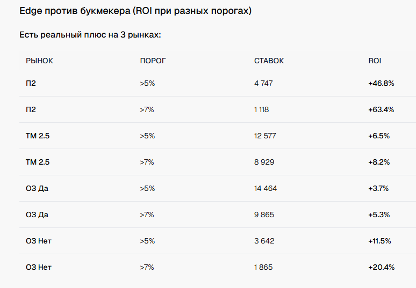Click the 3 642 bets cell
The width and height of the screenshot is (416, 288).
click(x=264, y=241)
